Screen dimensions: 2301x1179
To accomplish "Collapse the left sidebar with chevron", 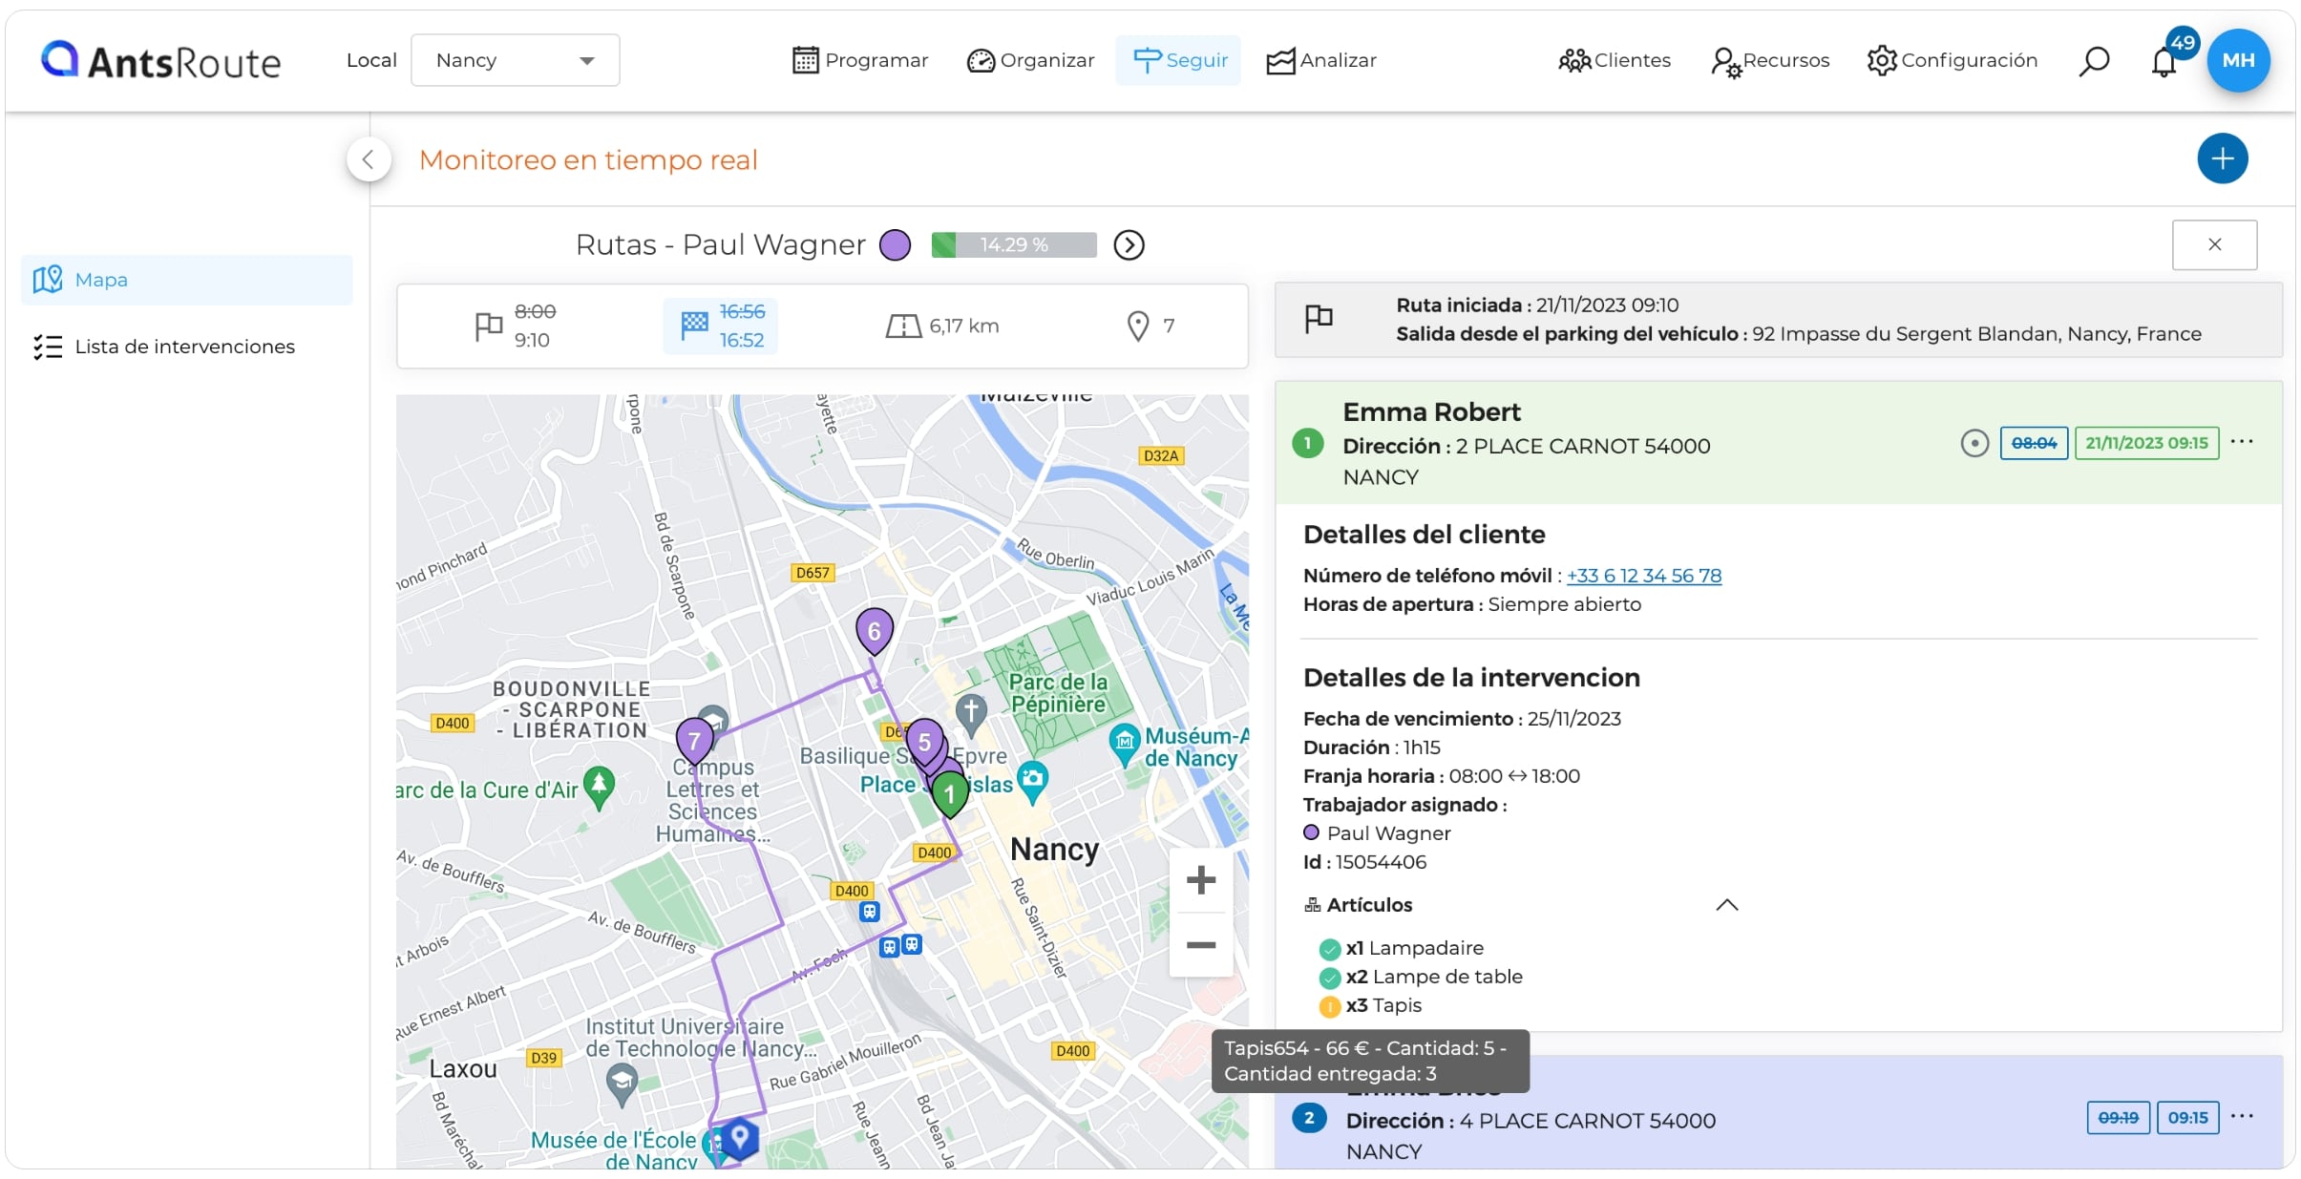I will click(x=369, y=159).
